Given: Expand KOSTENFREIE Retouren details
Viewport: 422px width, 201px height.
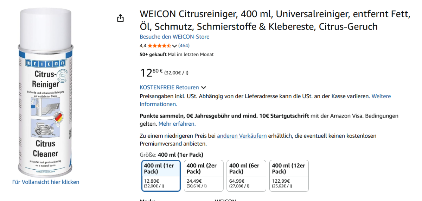Looking at the screenshot, I should 204,88.
